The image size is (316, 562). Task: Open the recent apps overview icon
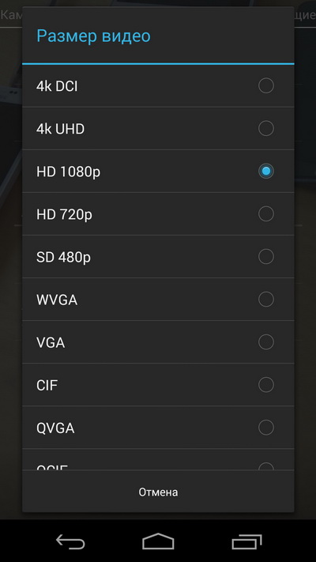click(x=246, y=541)
